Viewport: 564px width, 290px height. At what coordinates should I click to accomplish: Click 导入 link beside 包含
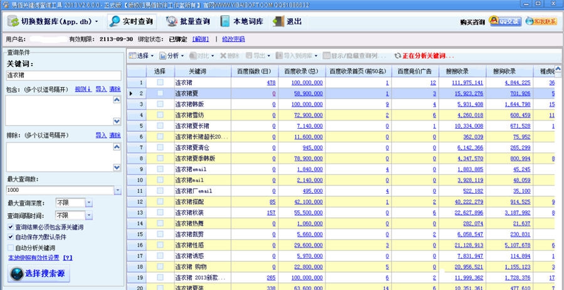[101, 89]
